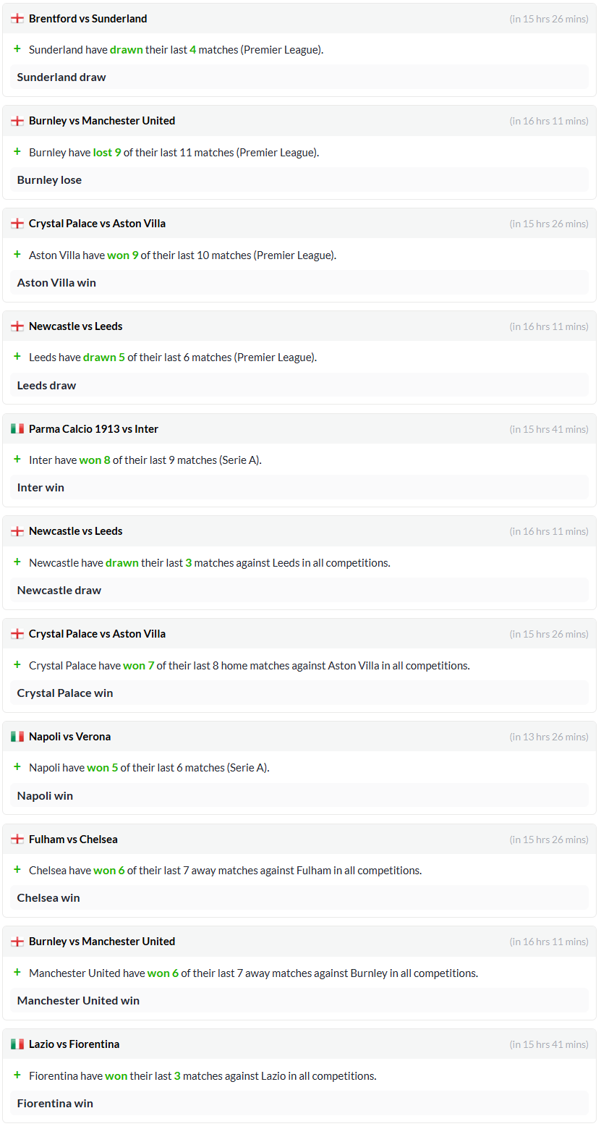The width and height of the screenshot is (601, 1129).
Task: Expand the plus icon for Aston Villa won 9 stat
Action: coord(17,255)
